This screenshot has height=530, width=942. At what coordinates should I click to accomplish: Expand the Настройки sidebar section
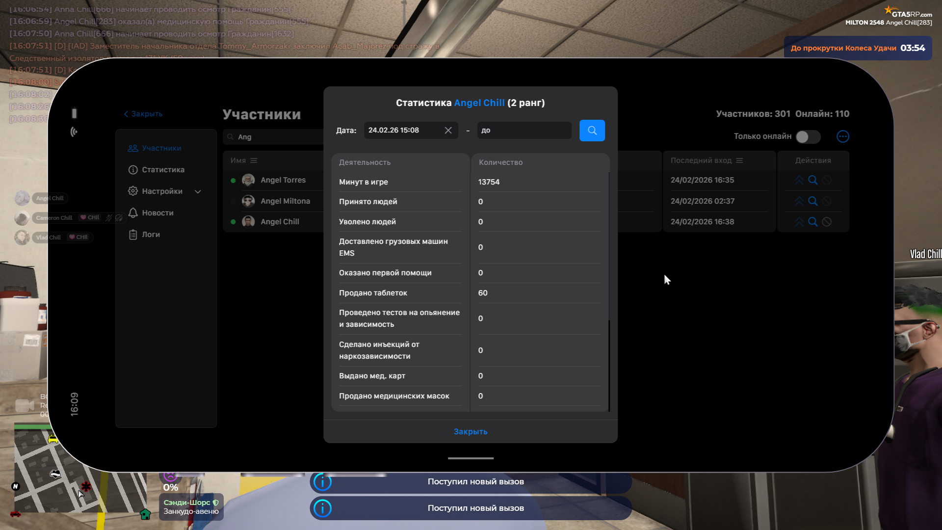(x=198, y=191)
